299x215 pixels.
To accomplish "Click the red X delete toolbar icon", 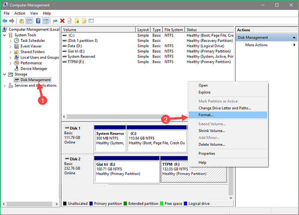I will (x=62, y=21).
